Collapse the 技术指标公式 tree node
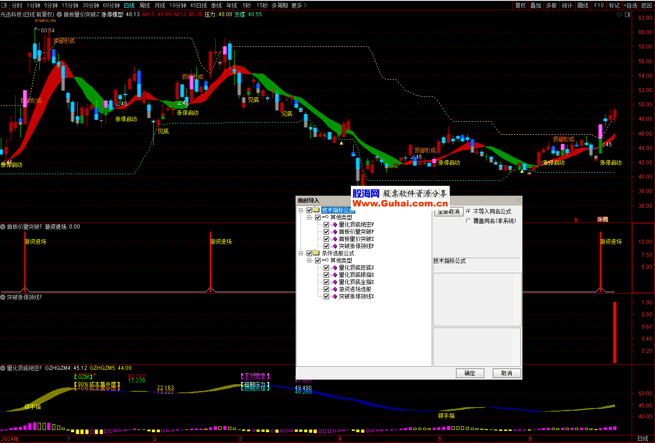This screenshot has height=443, width=655. [x=301, y=210]
